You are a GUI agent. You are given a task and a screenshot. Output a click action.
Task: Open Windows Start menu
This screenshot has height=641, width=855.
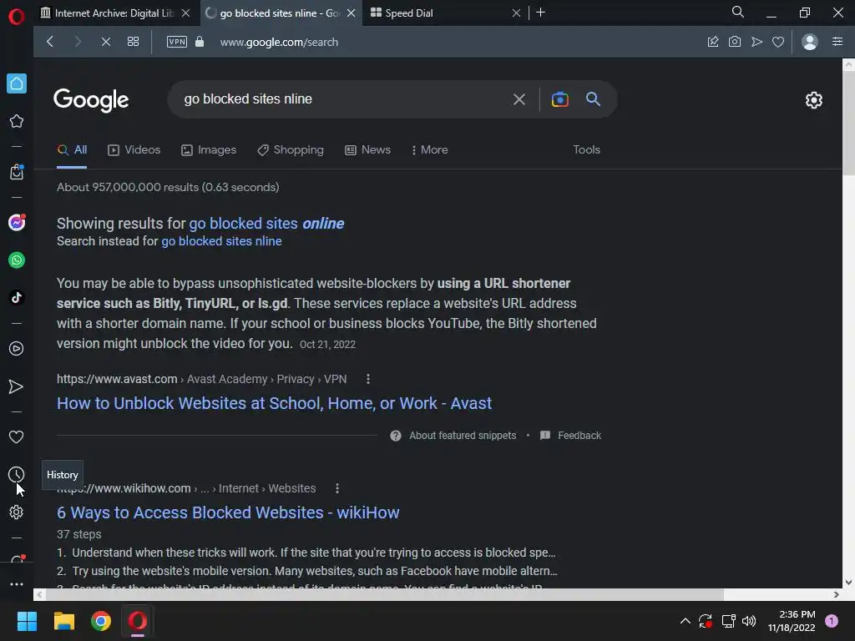tap(27, 621)
